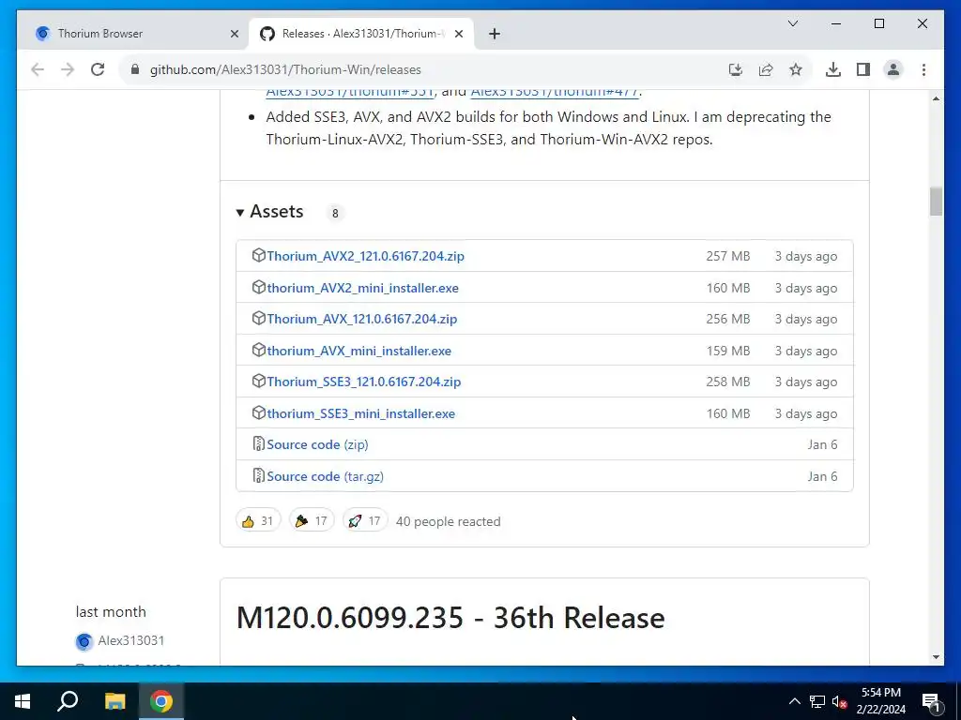Toggle the browser side panel
The width and height of the screenshot is (961, 720).
(863, 69)
